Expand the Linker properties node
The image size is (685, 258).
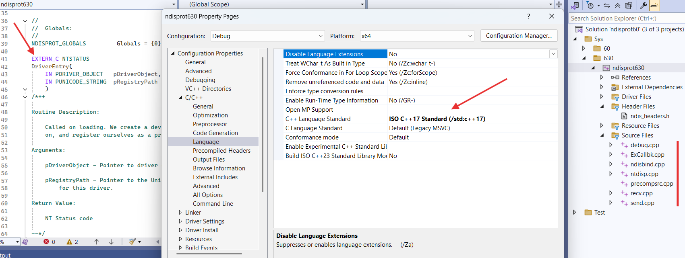[180, 213]
